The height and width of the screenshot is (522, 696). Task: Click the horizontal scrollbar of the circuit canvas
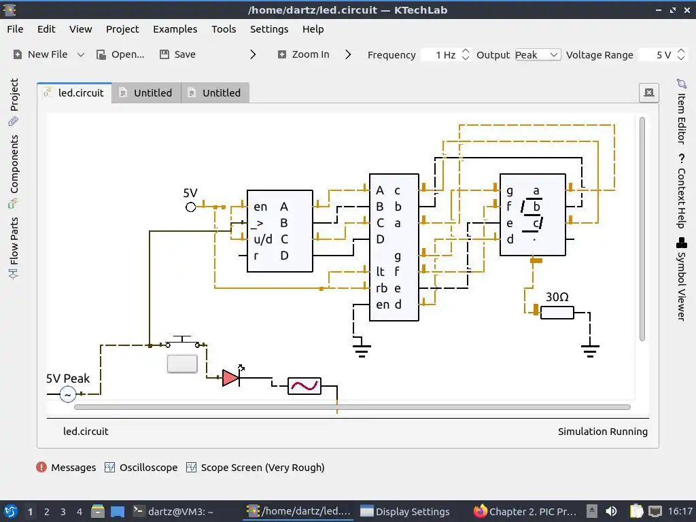(353, 407)
